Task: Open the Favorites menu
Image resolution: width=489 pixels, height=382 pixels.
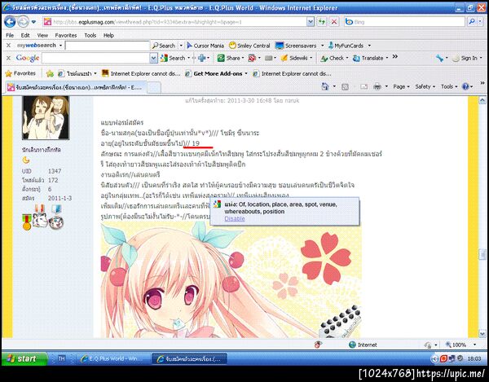Action: 66,35
